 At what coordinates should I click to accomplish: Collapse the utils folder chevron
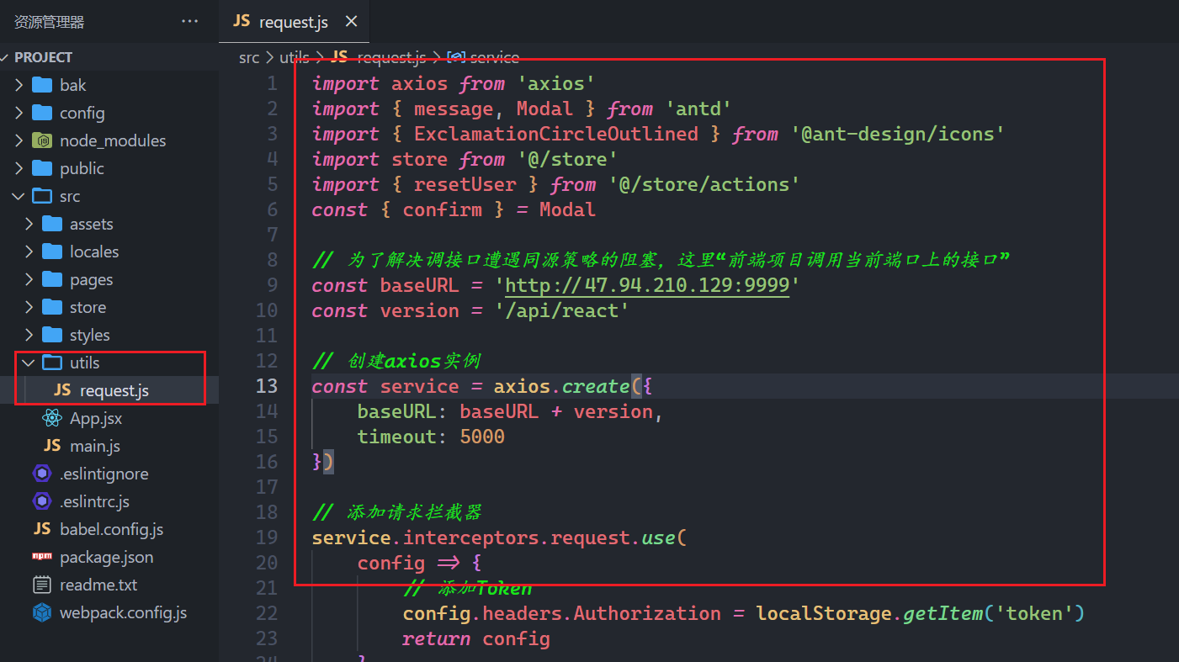point(29,363)
